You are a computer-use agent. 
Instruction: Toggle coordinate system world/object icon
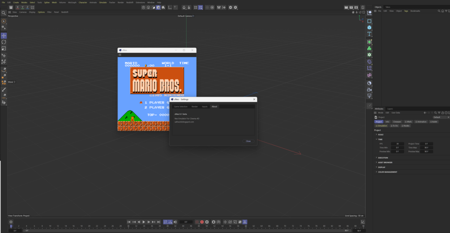[x=33, y=8]
